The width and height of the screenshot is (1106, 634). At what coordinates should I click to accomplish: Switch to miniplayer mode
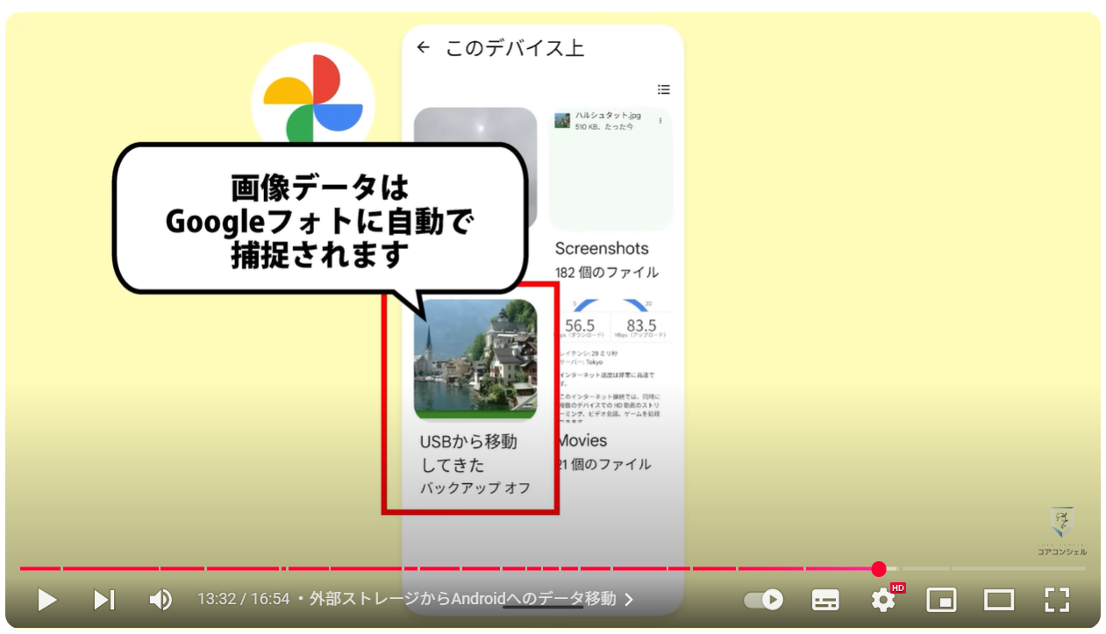pyautogui.click(x=941, y=600)
